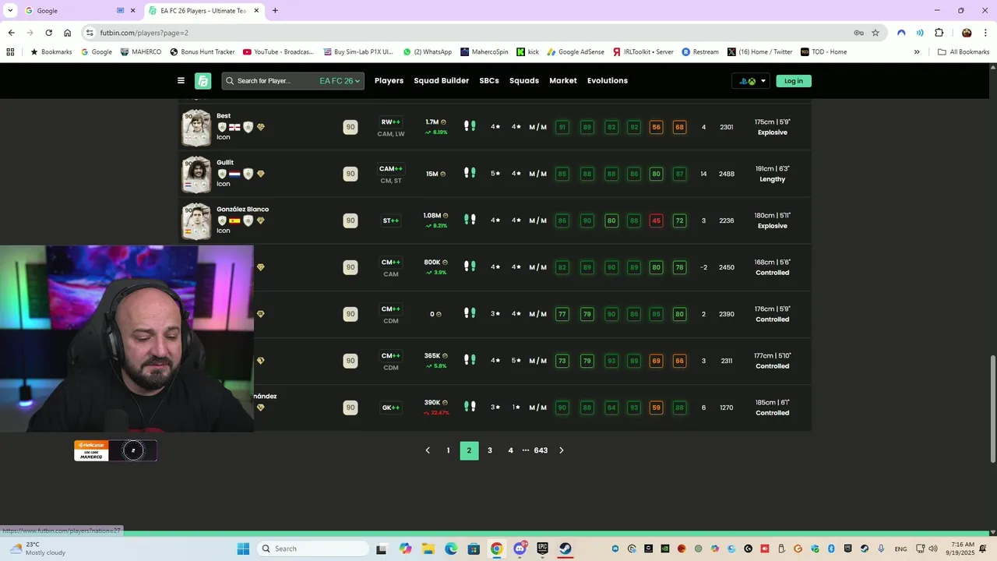Open the Google AdSense bookmark
This screenshot has width=997, height=561.
pos(576,52)
